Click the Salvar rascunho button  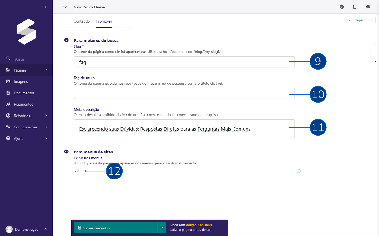[115, 228]
